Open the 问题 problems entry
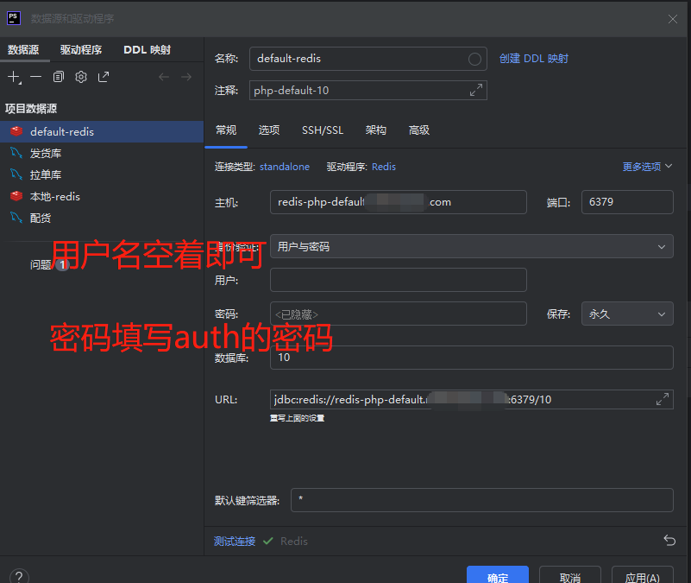Viewport: 691px width, 583px height. [49, 264]
